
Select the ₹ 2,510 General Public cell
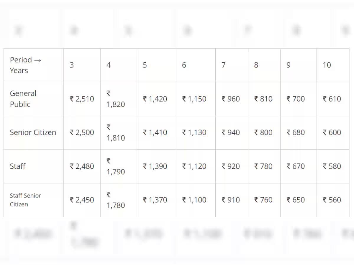pyautogui.click(x=82, y=99)
